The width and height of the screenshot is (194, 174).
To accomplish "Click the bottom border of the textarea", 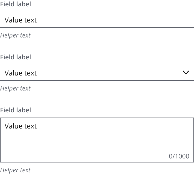I will (x=97, y=162).
